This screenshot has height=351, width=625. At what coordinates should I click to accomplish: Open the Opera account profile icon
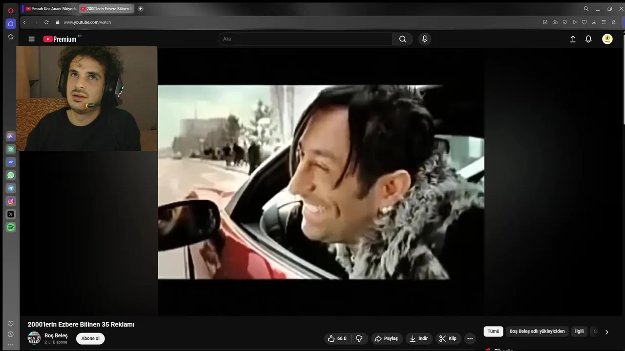pos(614,22)
